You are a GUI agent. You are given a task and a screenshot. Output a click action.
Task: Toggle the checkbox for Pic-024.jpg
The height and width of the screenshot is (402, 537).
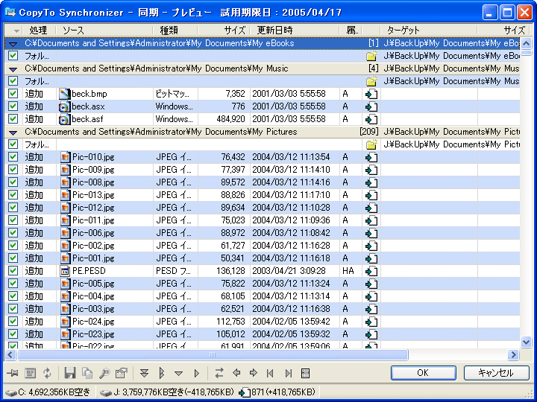click(13, 321)
